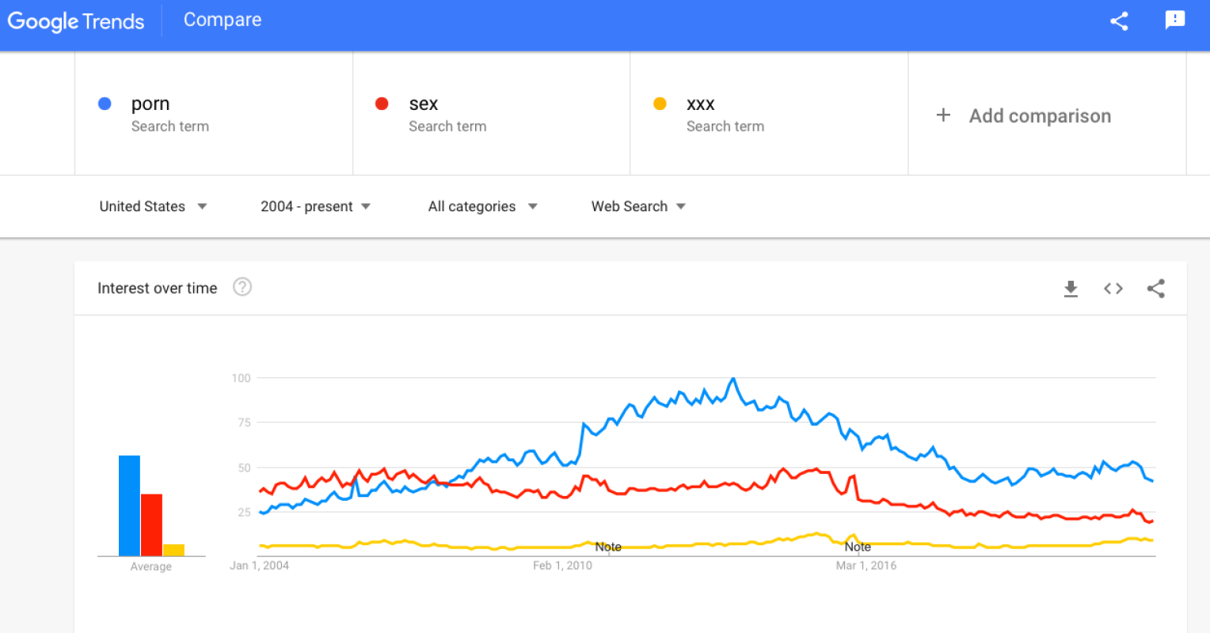Click the blue dot of first search term

pyautogui.click(x=105, y=104)
